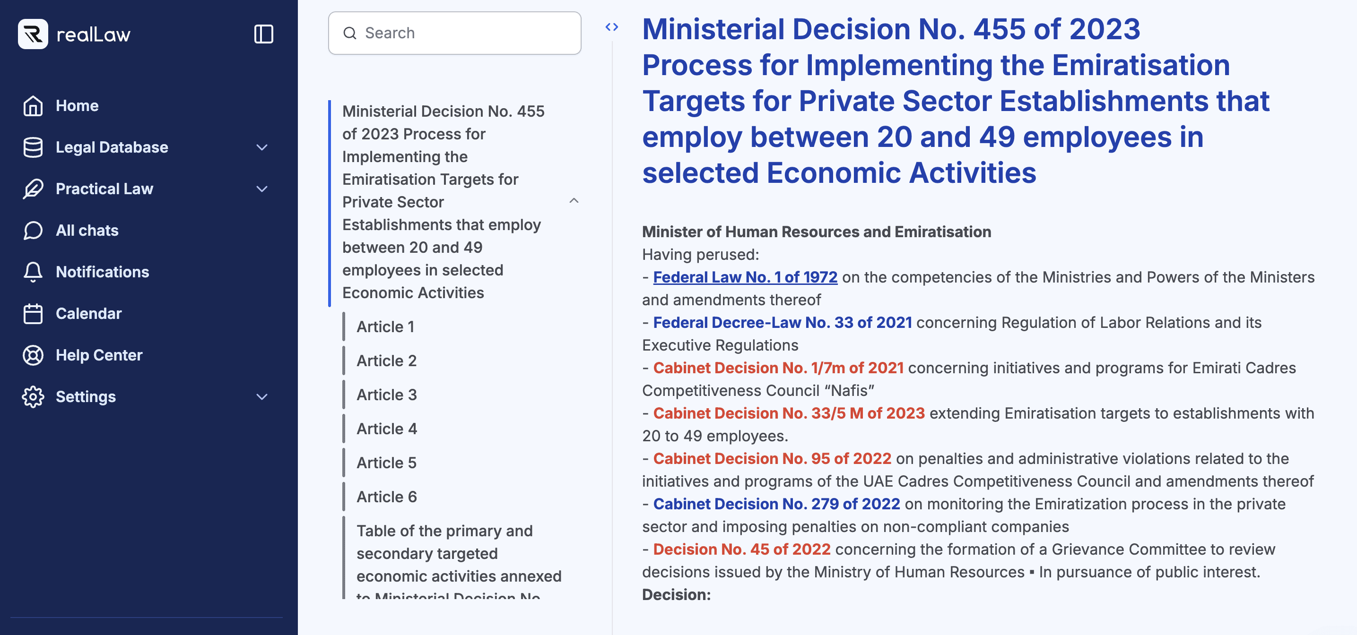1357x635 pixels.
Task: Open the Practical Law section
Action: pyautogui.click(x=104, y=189)
